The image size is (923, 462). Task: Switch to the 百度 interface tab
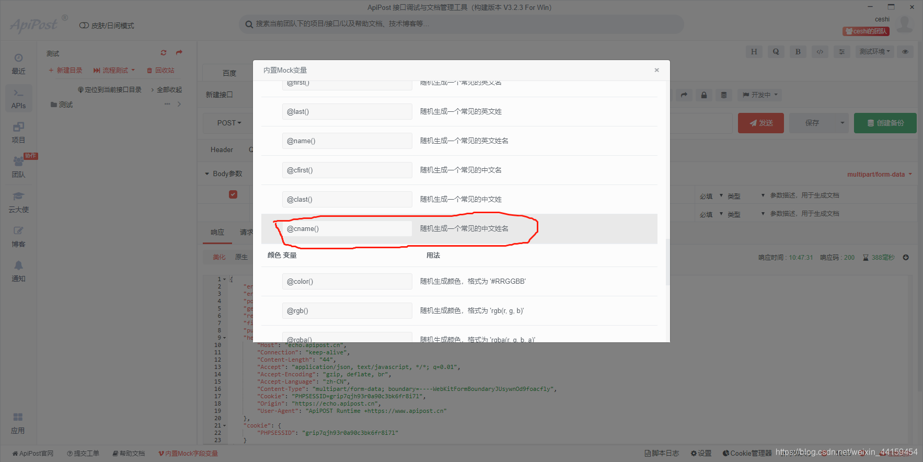coord(229,73)
